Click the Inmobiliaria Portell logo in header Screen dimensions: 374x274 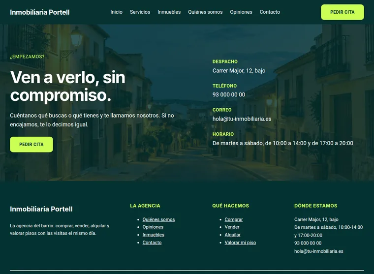click(x=39, y=12)
